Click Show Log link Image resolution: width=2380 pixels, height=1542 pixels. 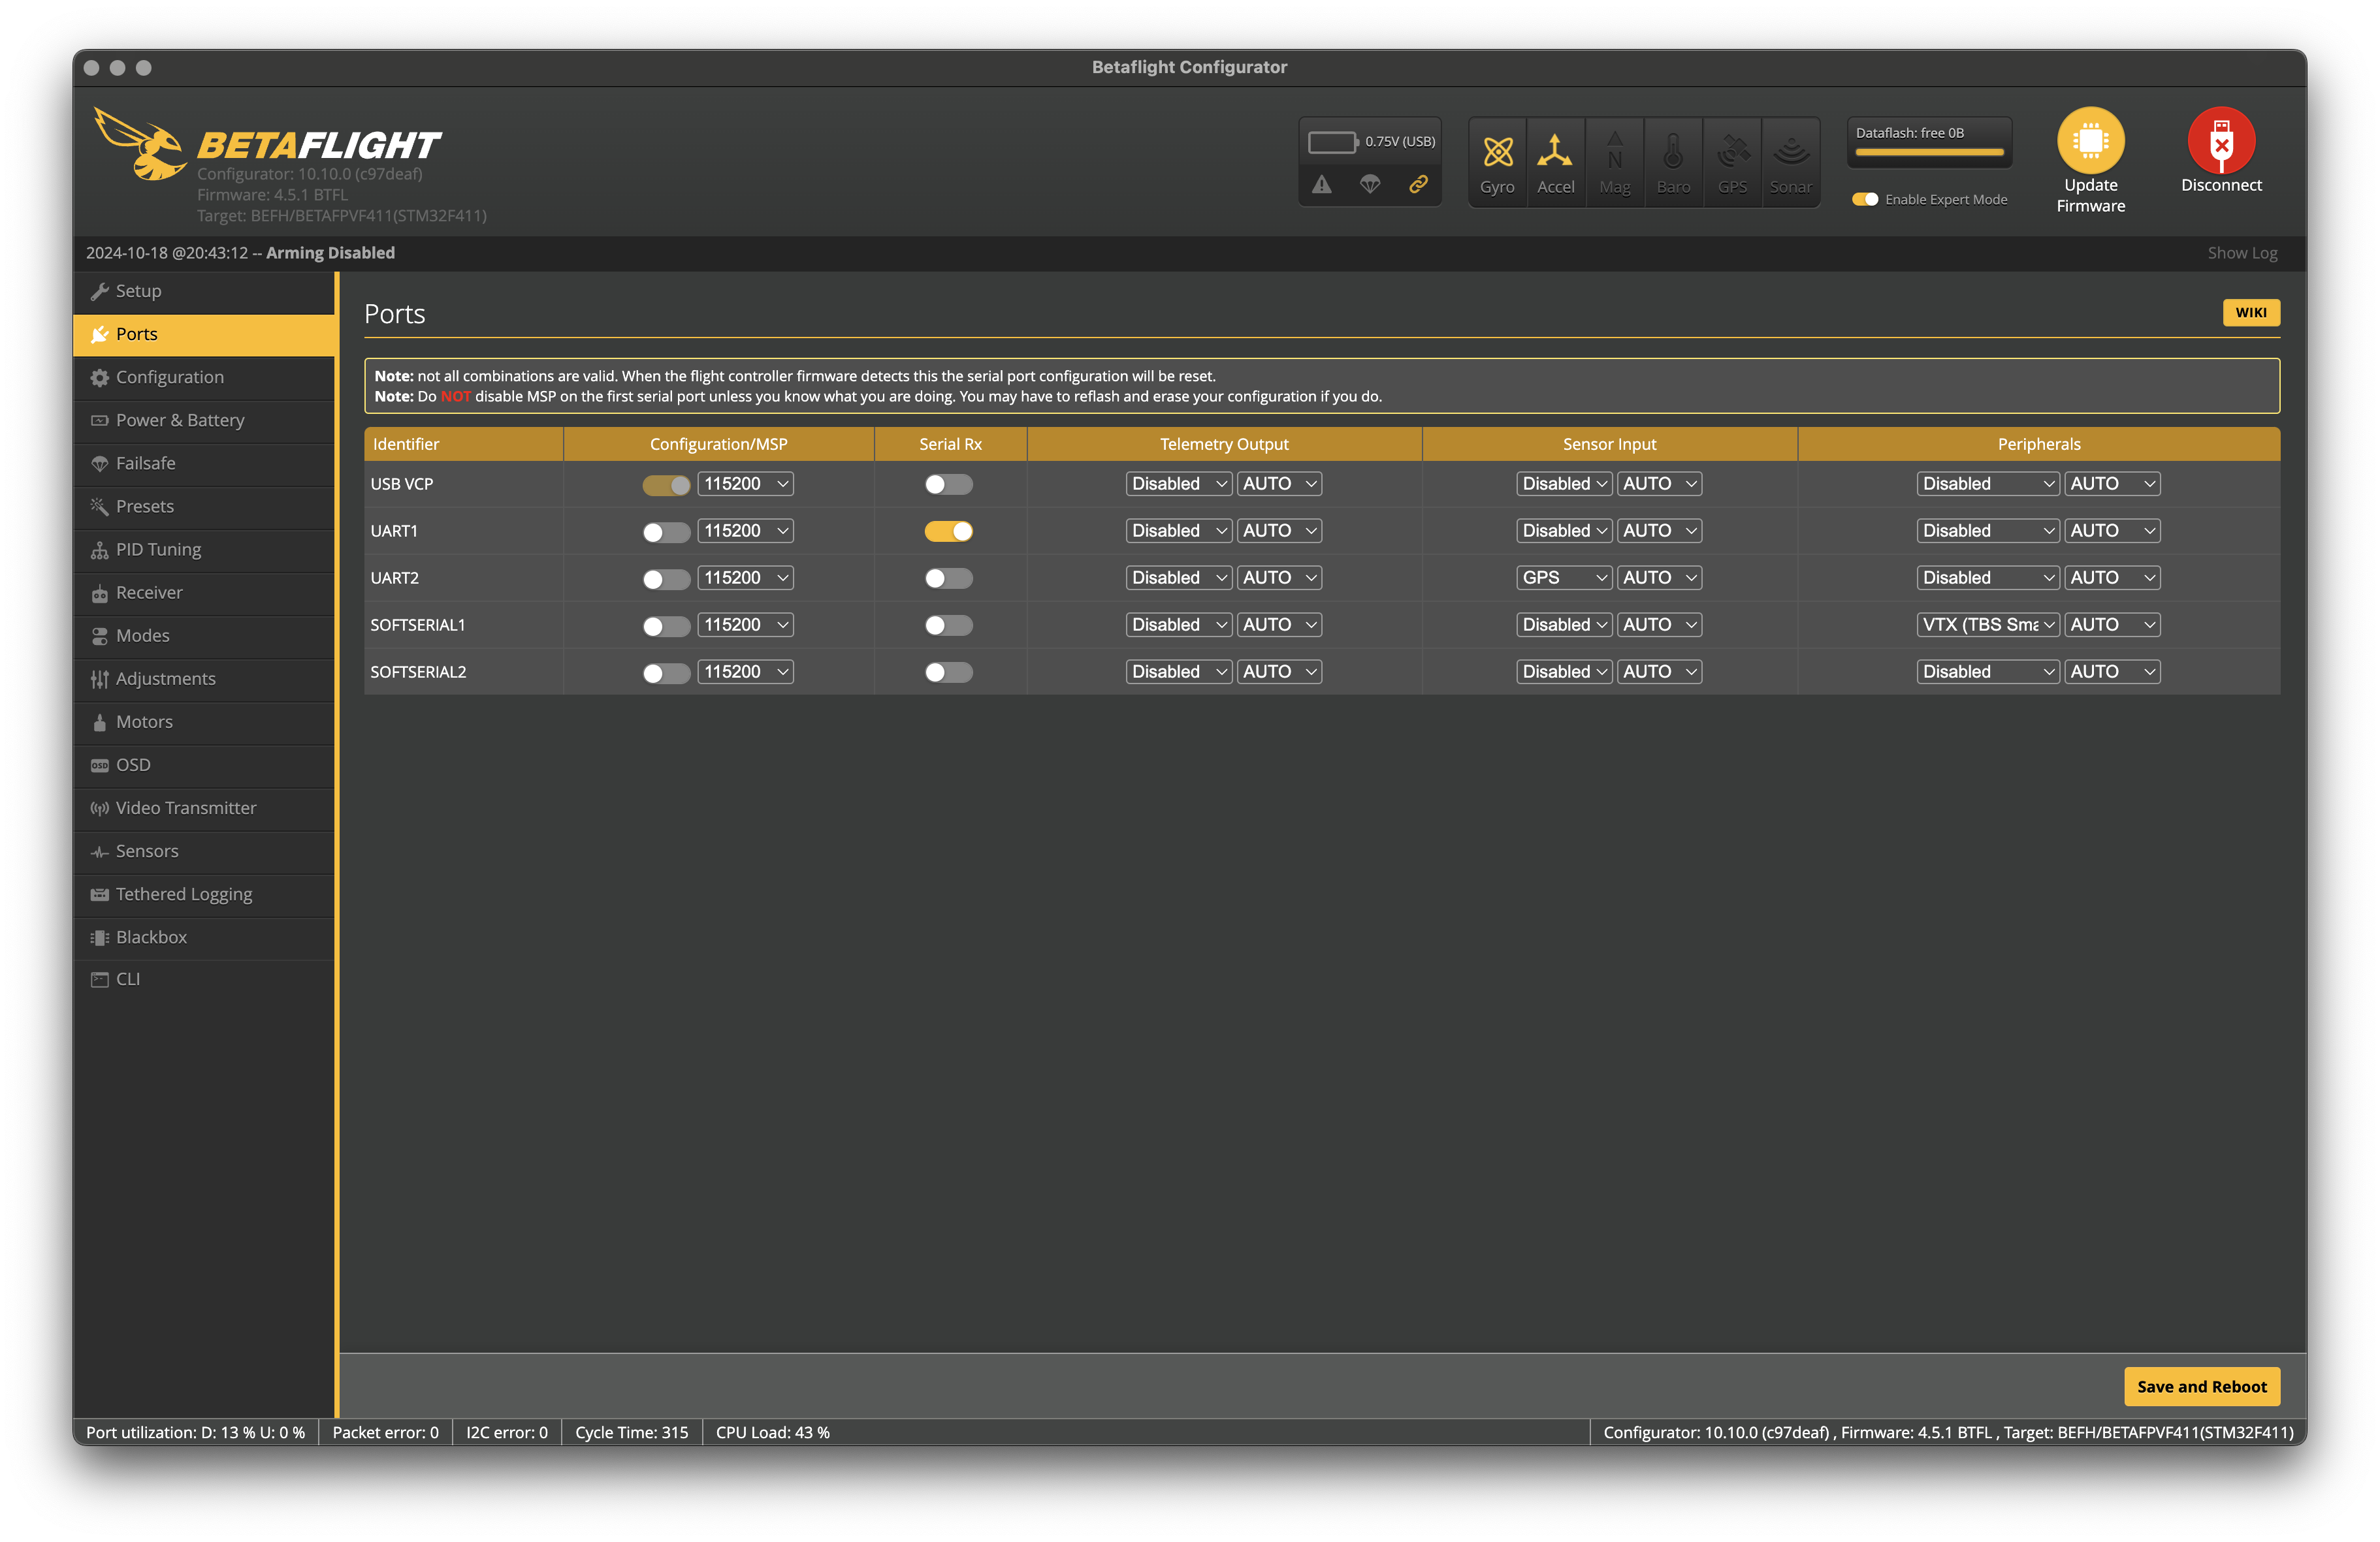pos(2242,253)
